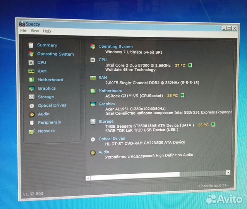Click CPU heading link in summary
247x209 pixels.
point(103,60)
